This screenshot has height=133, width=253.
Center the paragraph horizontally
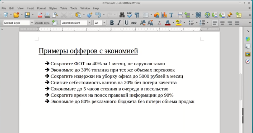[x=222, y=23]
